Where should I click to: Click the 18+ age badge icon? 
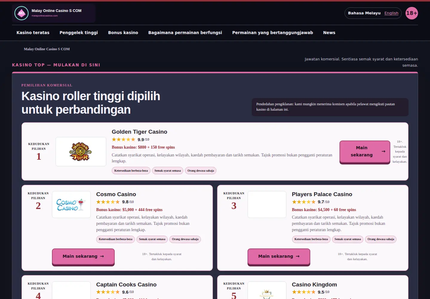point(412,13)
